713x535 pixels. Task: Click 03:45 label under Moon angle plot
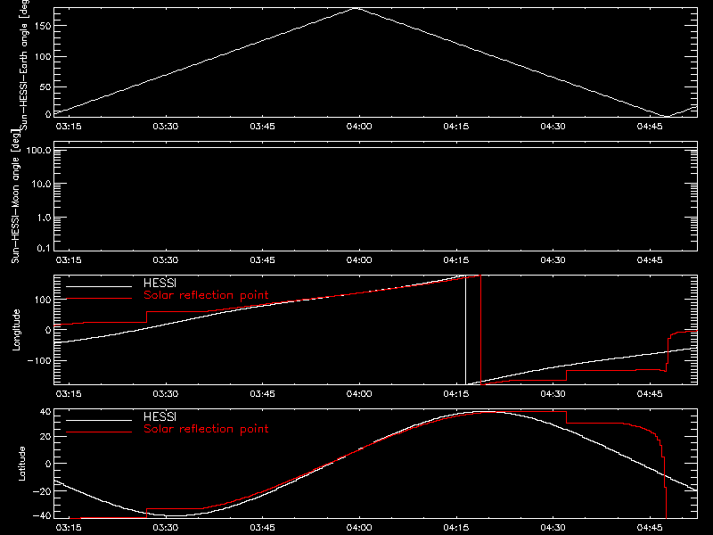pos(262,259)
